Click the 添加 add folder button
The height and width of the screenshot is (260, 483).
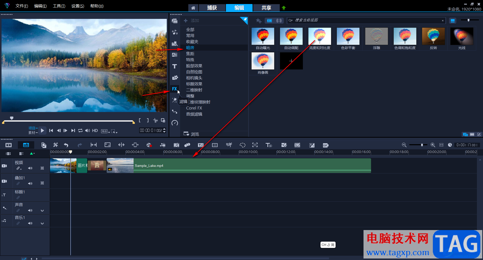point(191,21)
